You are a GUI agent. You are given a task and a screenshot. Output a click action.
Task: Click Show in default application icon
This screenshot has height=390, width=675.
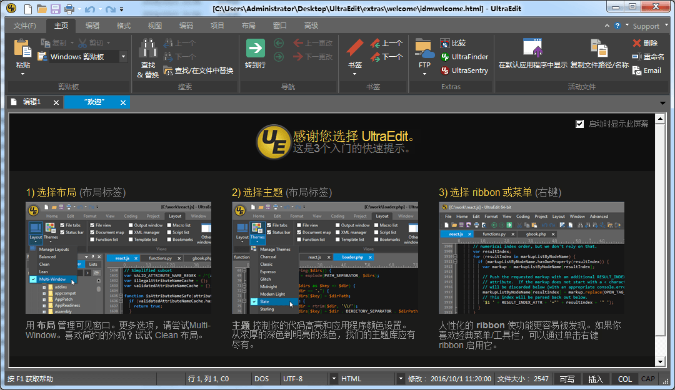pyautogui.click(x=532, y=49)
